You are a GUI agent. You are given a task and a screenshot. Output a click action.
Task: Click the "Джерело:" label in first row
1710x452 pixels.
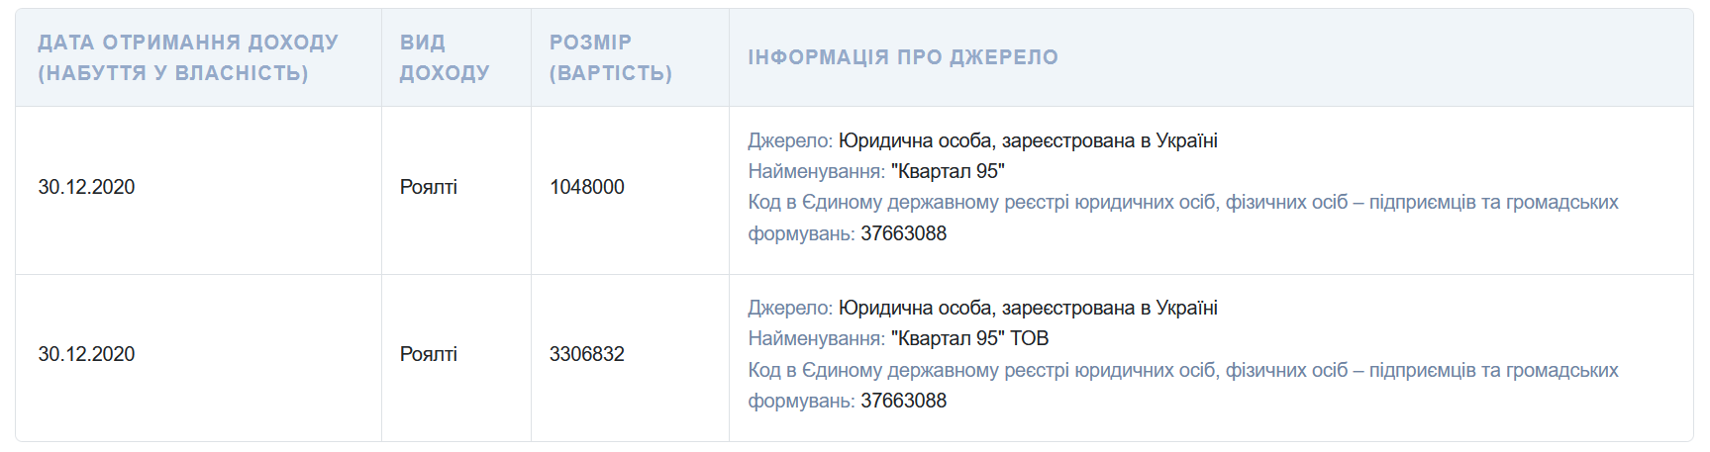pyautogui.click(x=790, y=140)
